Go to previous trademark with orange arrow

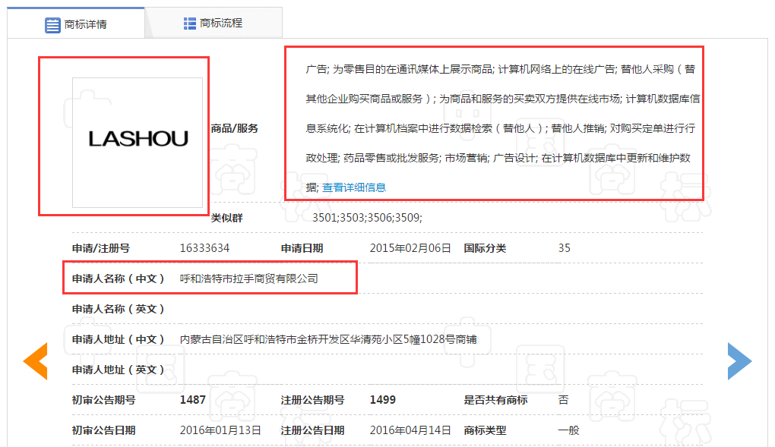pyautogui.click(x=36, y=361)
